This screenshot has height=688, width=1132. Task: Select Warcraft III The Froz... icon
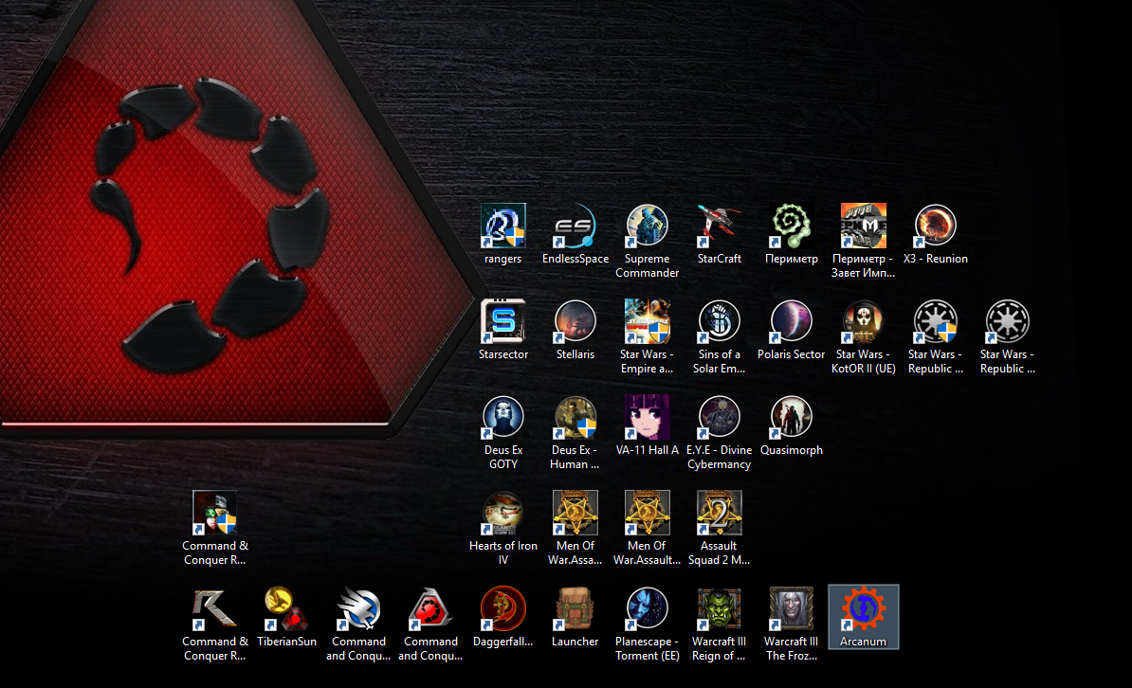coord(792,607)
